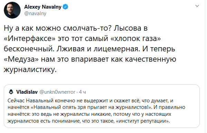Open the @navalny handle link
207x133 pixels.
[35, 13]
